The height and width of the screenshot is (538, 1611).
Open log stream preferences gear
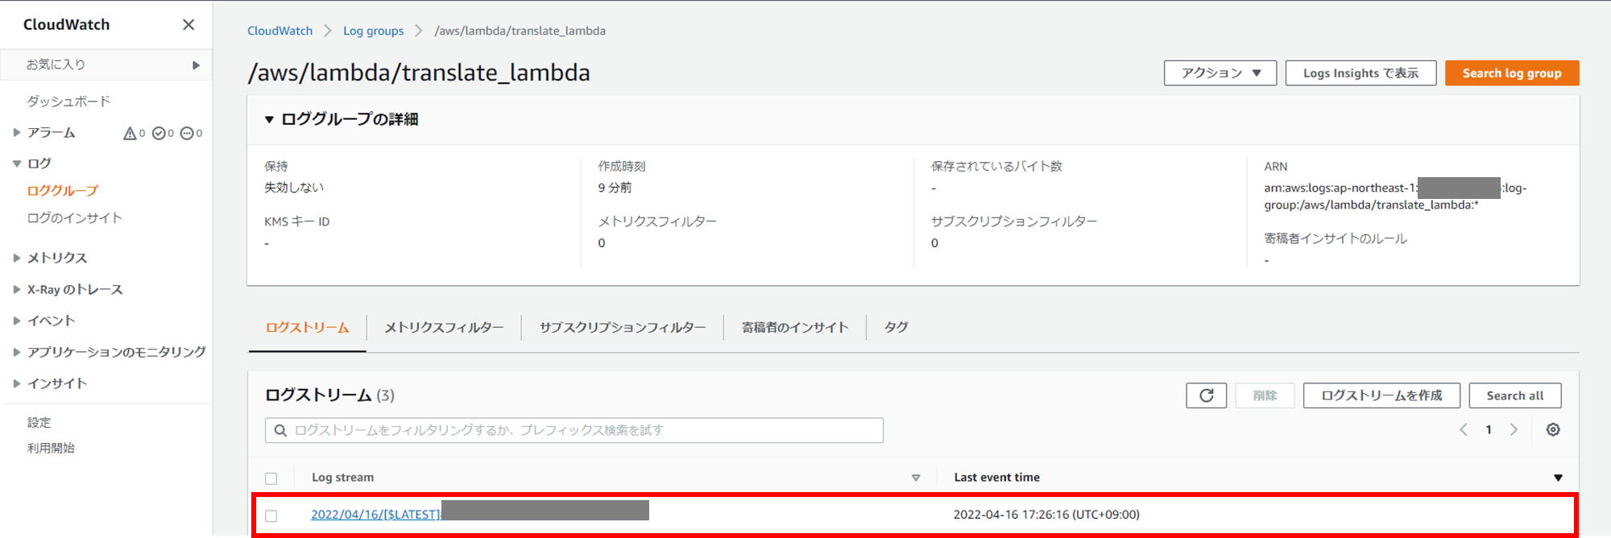[x=1552, y=429]
